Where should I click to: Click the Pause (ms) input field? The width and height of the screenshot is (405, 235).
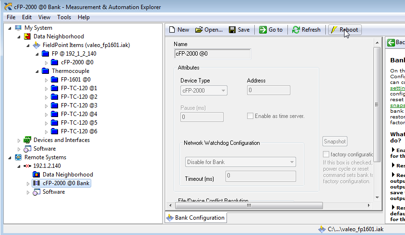[x=202, y=117]
